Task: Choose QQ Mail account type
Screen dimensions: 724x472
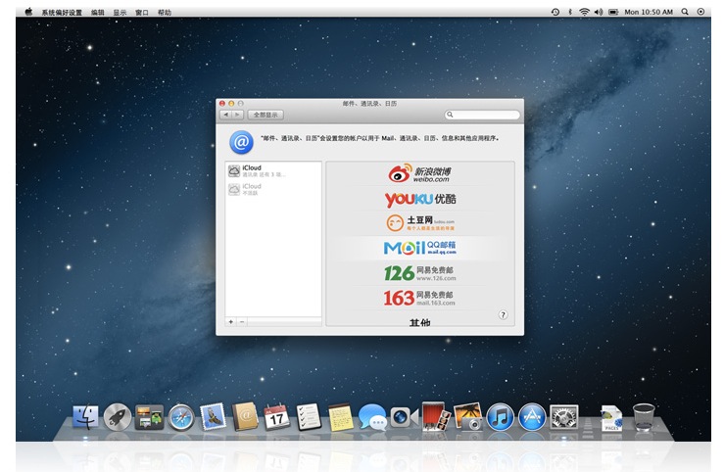Action: click(x=419, y=248)
